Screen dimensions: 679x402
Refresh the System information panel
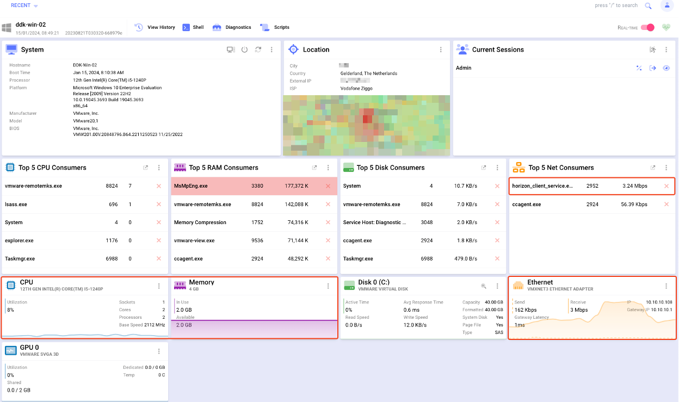(258, 49)
